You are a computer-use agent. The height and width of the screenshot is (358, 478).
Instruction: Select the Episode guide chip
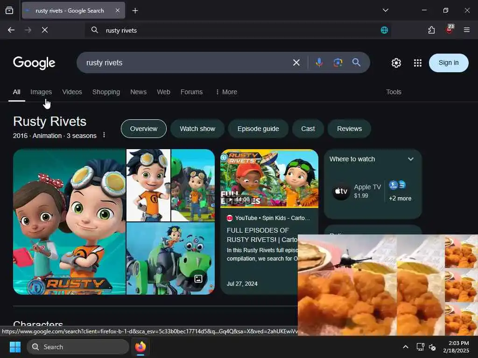[x=258, y=129]
